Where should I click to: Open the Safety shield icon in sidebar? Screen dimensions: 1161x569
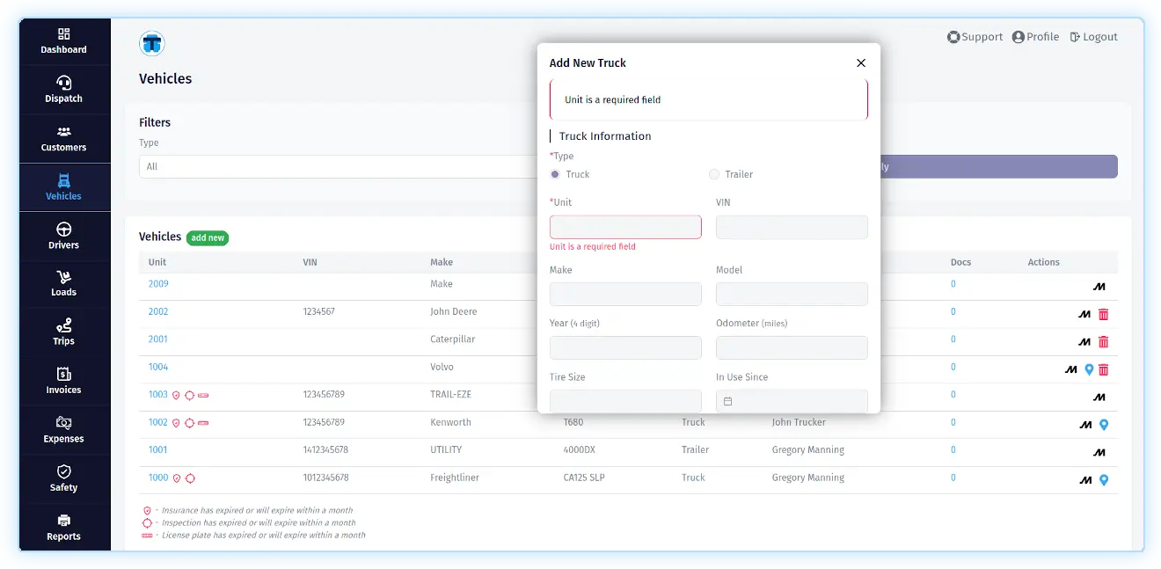point(63,472)
